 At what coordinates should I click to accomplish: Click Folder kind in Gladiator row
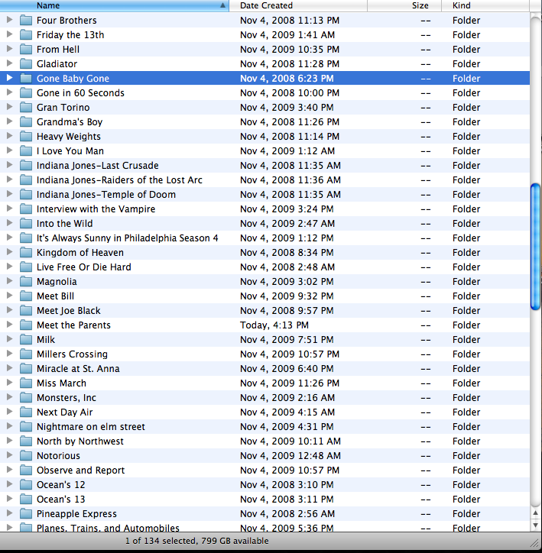coord(466,64)
